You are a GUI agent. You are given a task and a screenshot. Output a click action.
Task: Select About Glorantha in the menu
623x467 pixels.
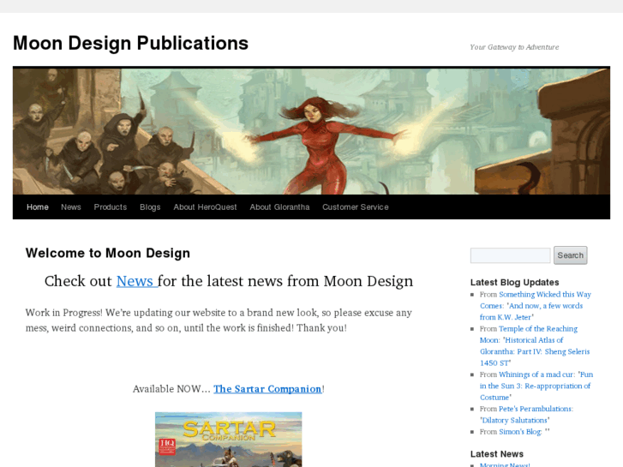click(x=279, y=207)
